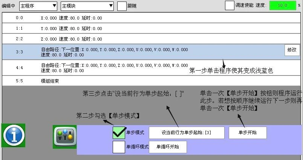Enable the 单循环模式 checkbox

coord(119,147)
